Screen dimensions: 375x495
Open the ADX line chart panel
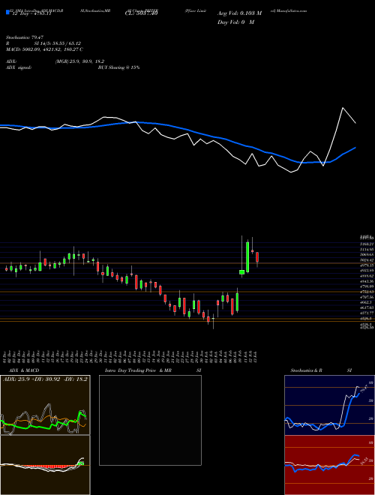45,405
